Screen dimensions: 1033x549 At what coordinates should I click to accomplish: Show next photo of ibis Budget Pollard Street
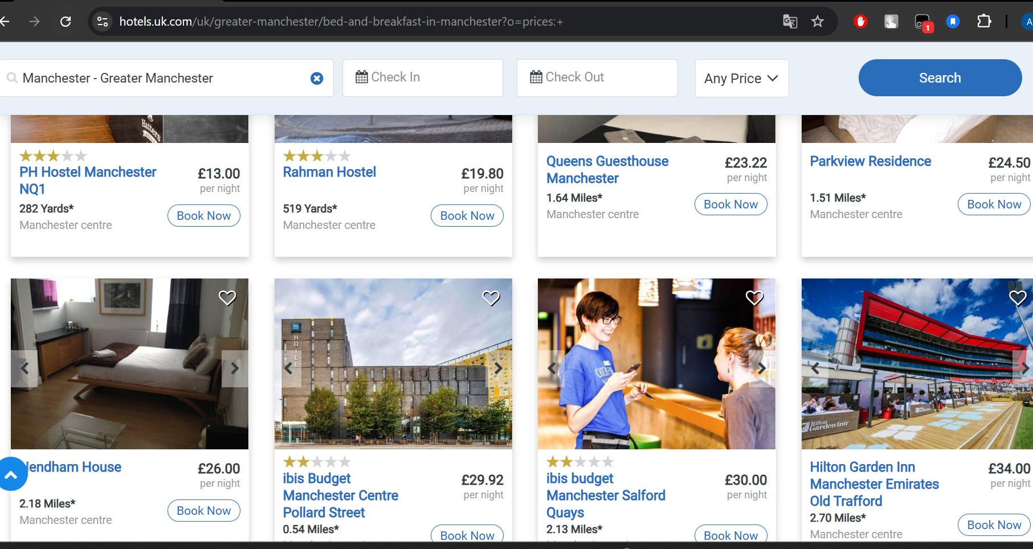pos(499,368)
